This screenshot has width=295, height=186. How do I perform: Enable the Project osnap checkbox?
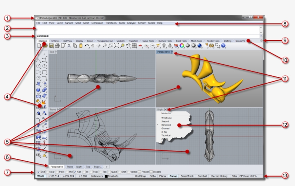pyautogui.click(x=140, y=172)
